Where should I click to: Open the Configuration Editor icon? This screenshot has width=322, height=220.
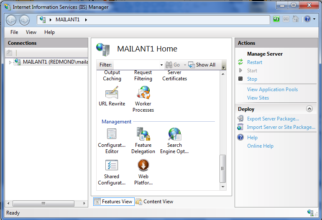[x=112, y=134]
